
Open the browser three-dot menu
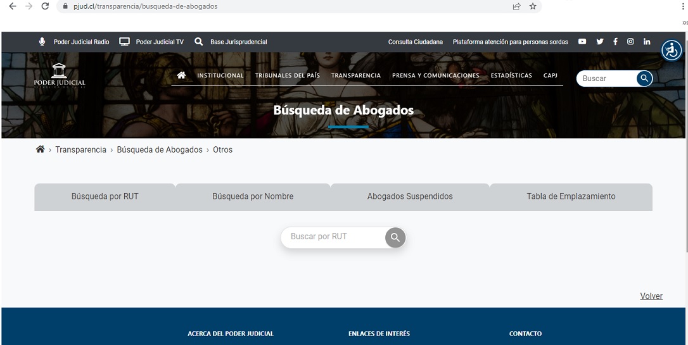683,6
